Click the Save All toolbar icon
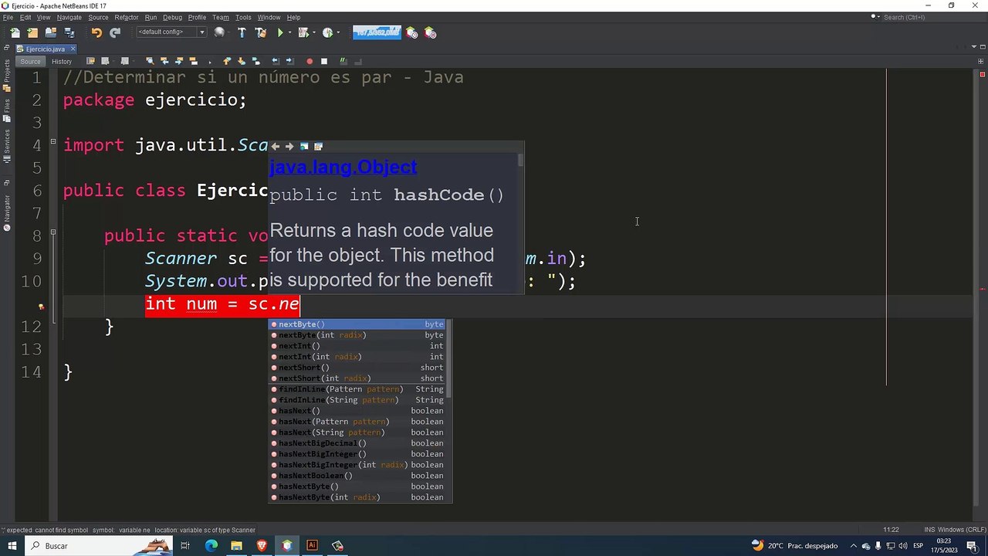This screenshot has height=556, width=988. click(69, 32)
